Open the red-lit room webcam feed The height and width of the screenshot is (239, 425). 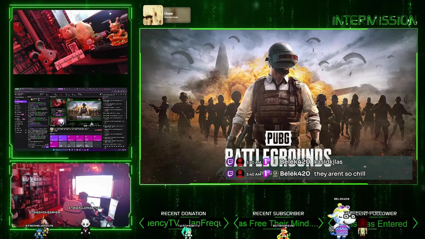point(70,195)
